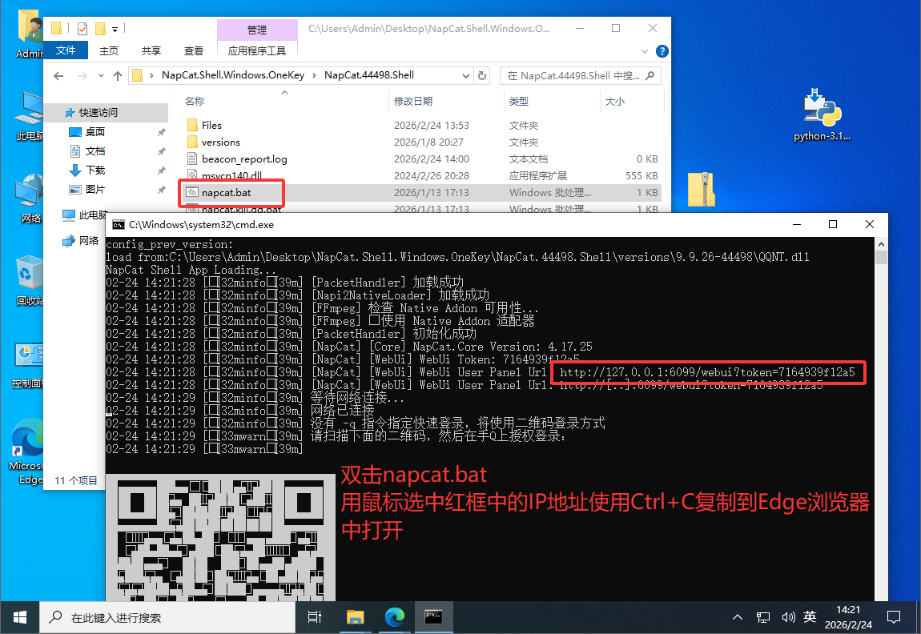921x634 pixels.
Task: Open the Network desktop icon
Action: tap(29, 199)
